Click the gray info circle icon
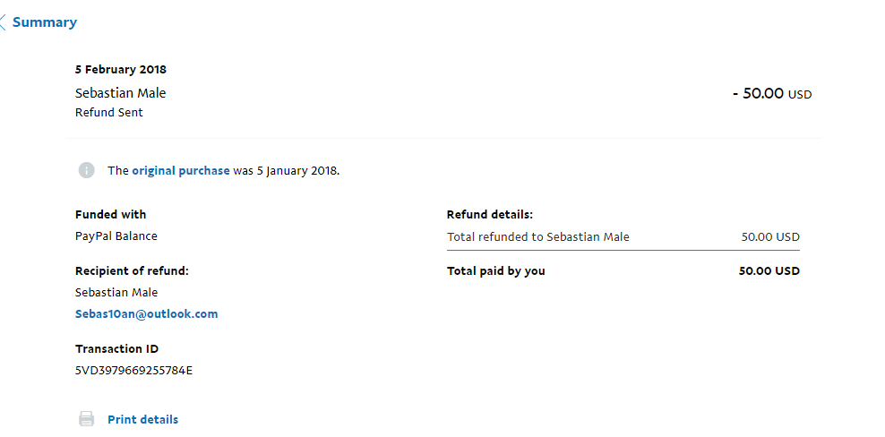 [x=86, y=170]
